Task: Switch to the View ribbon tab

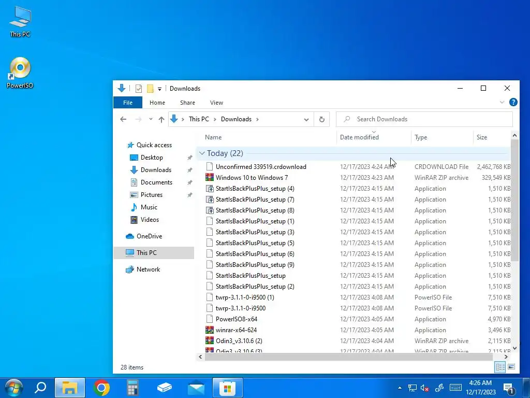Action: pos(216,103)
